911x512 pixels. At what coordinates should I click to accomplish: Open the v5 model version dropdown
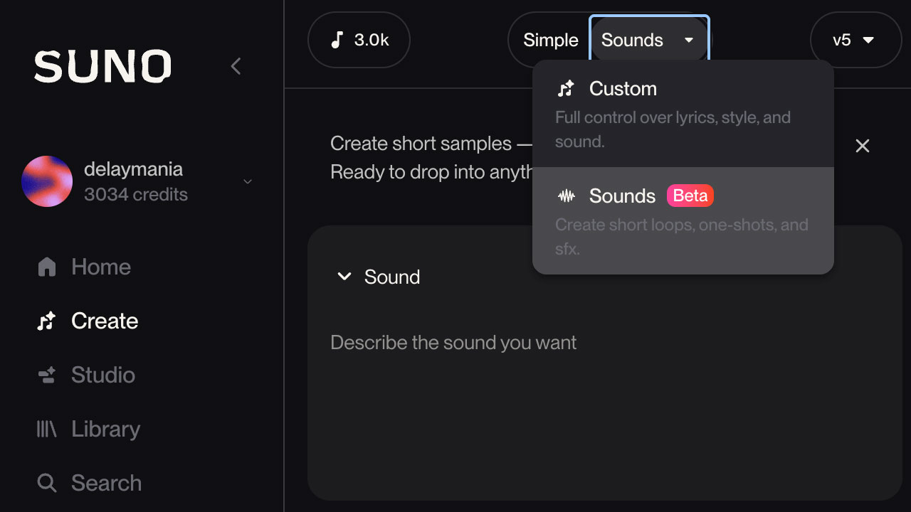point(855,40)
